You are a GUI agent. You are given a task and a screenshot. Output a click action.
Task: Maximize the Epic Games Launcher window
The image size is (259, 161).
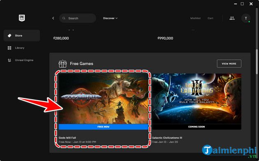242,4
